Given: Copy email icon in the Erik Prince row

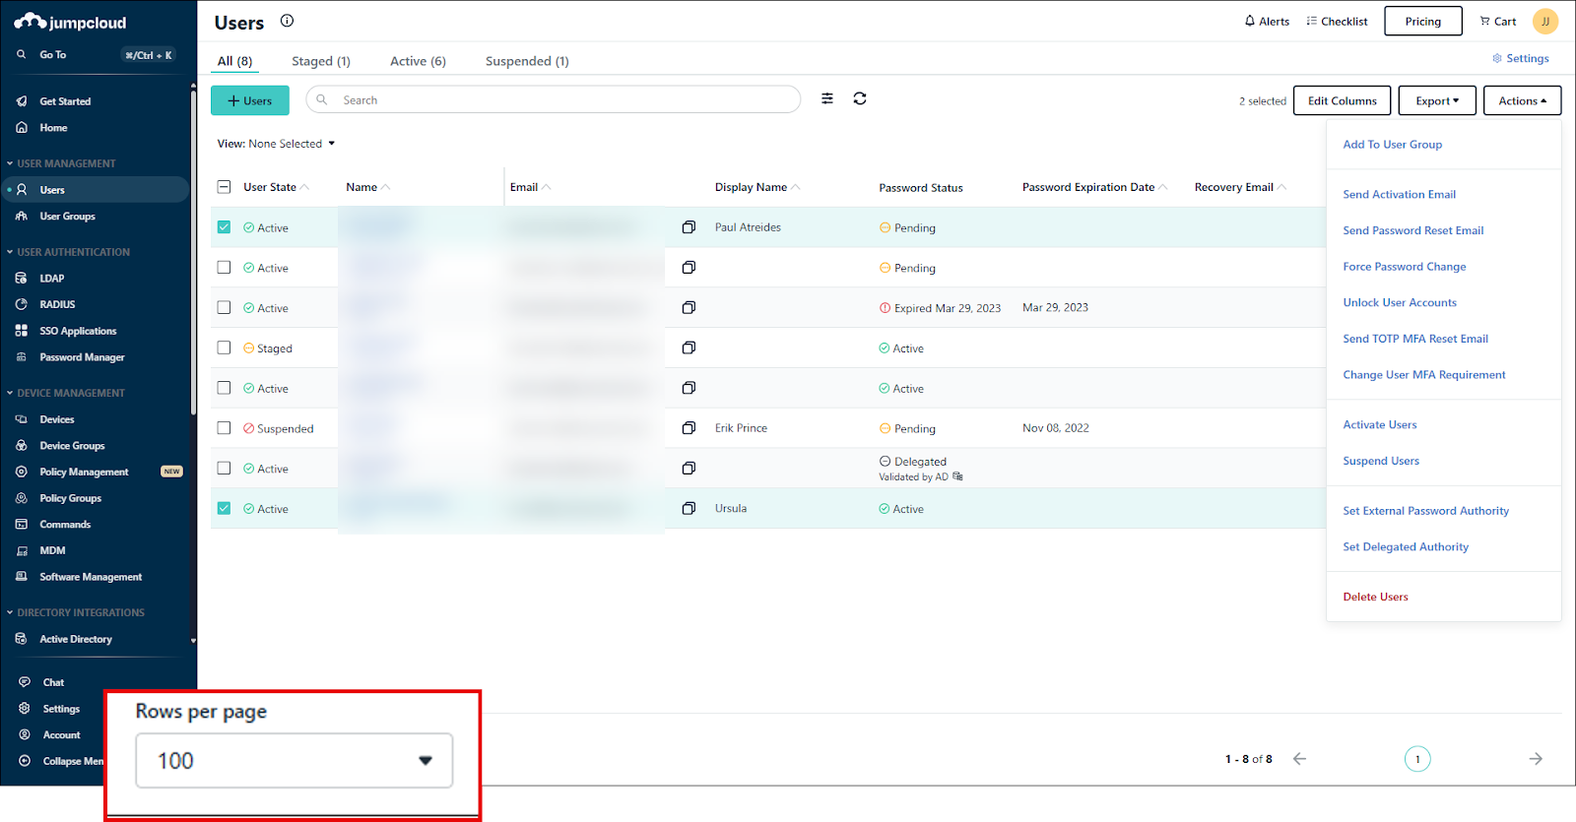Looking at the screenshot, I should tap(689, 428).
